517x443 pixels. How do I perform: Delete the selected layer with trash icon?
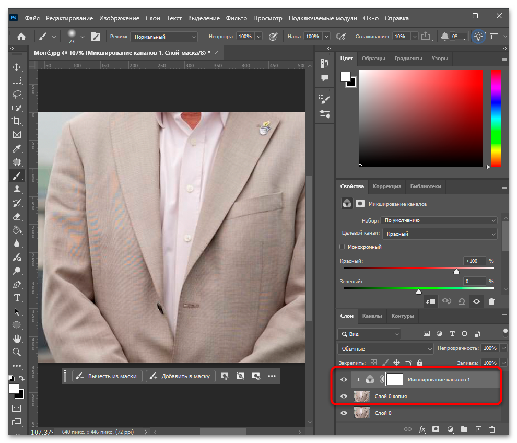[492, 429]
